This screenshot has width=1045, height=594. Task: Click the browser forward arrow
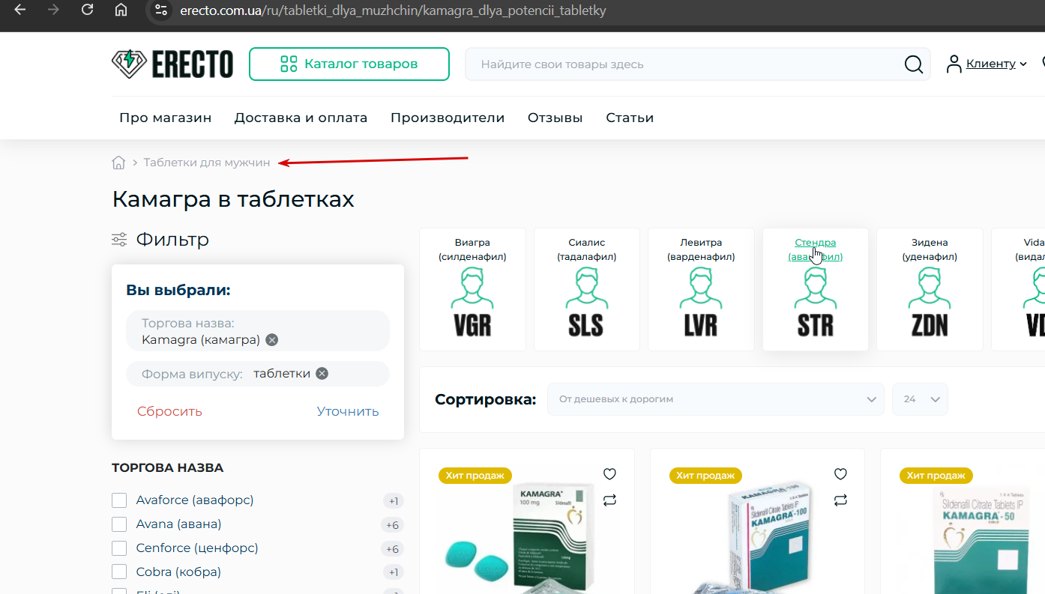point(53,10)
